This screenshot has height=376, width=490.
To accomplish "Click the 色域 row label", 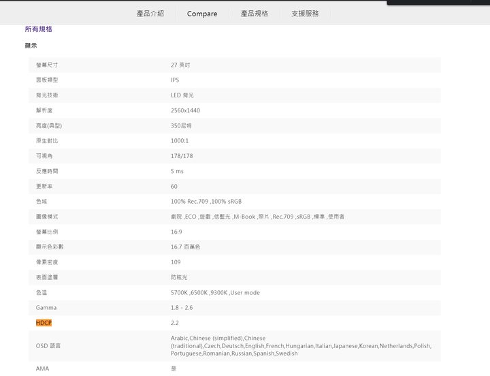I will [x=42, y=202].
